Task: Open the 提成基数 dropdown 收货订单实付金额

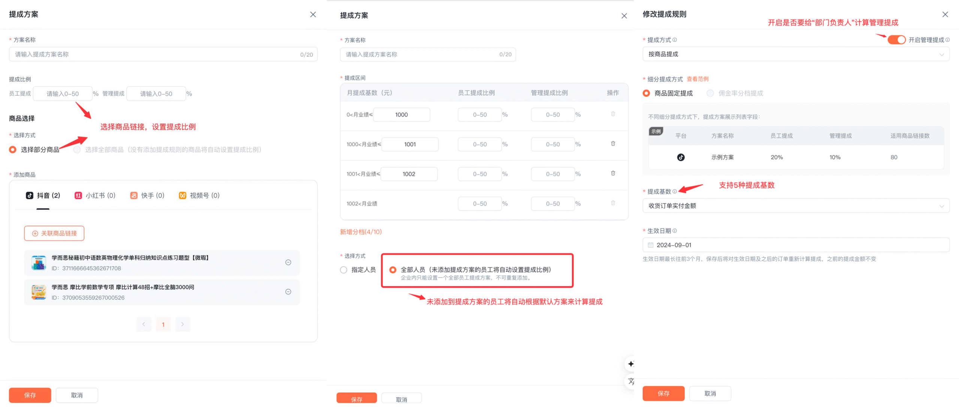Action: 796,206
